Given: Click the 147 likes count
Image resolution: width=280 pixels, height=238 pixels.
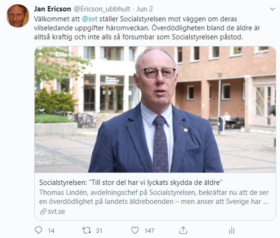Looking at the screenshot, I should [x=149, y=231].
